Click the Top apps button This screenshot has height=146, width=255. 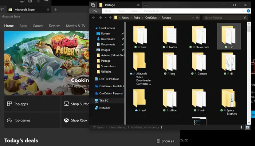pos(21,104)
